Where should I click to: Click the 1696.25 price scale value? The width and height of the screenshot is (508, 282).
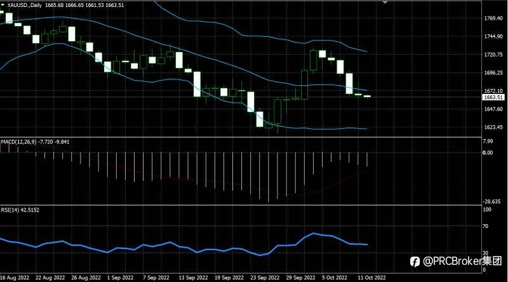tap(493, 73)
